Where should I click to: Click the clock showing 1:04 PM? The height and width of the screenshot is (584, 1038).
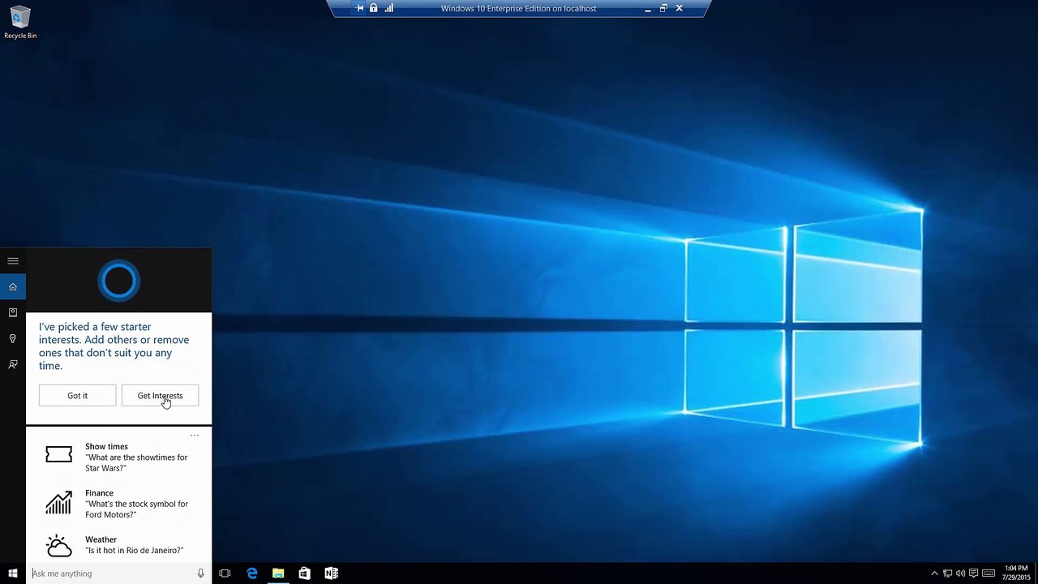(1016, 573)
